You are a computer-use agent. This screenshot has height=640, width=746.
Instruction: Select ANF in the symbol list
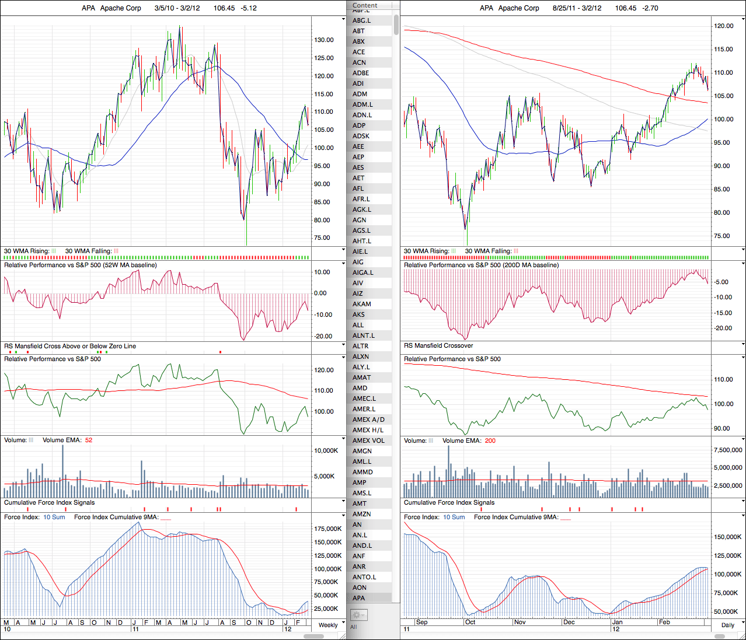point(369,556)
